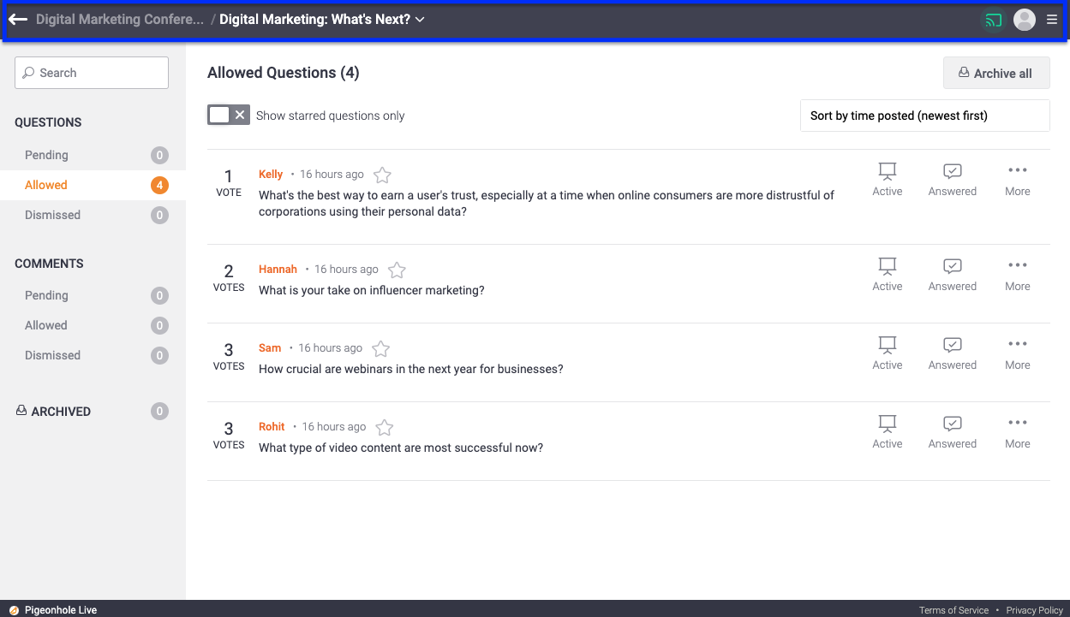Open More options for Hannah's question
The width and height of the screenshot is (1070, 617).
coord(1017,274)
